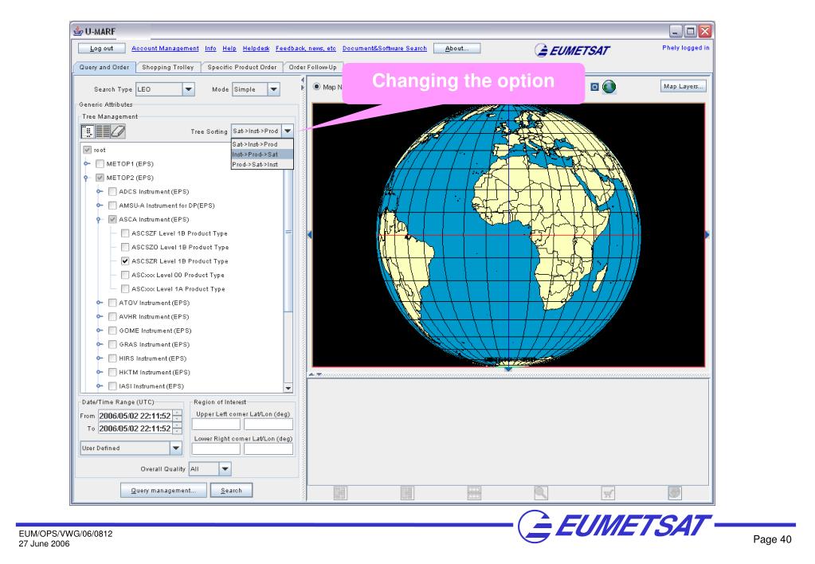Click the From date/time field

click(x=135, y=416)
